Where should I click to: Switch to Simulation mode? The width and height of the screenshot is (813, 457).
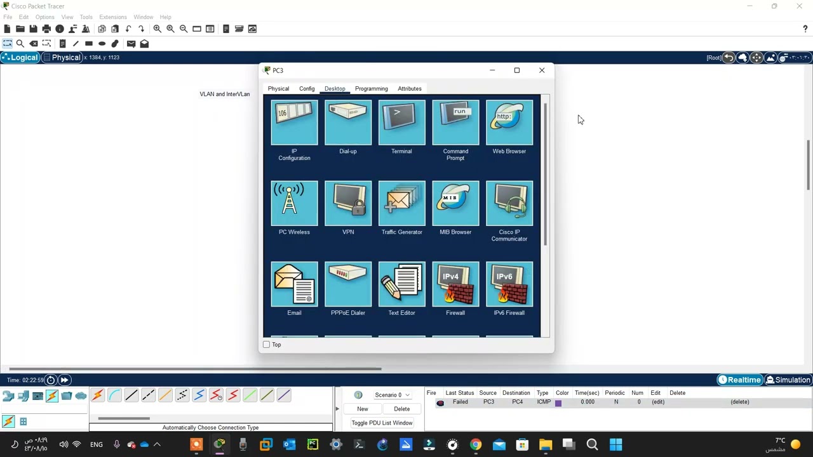point(788,380)
